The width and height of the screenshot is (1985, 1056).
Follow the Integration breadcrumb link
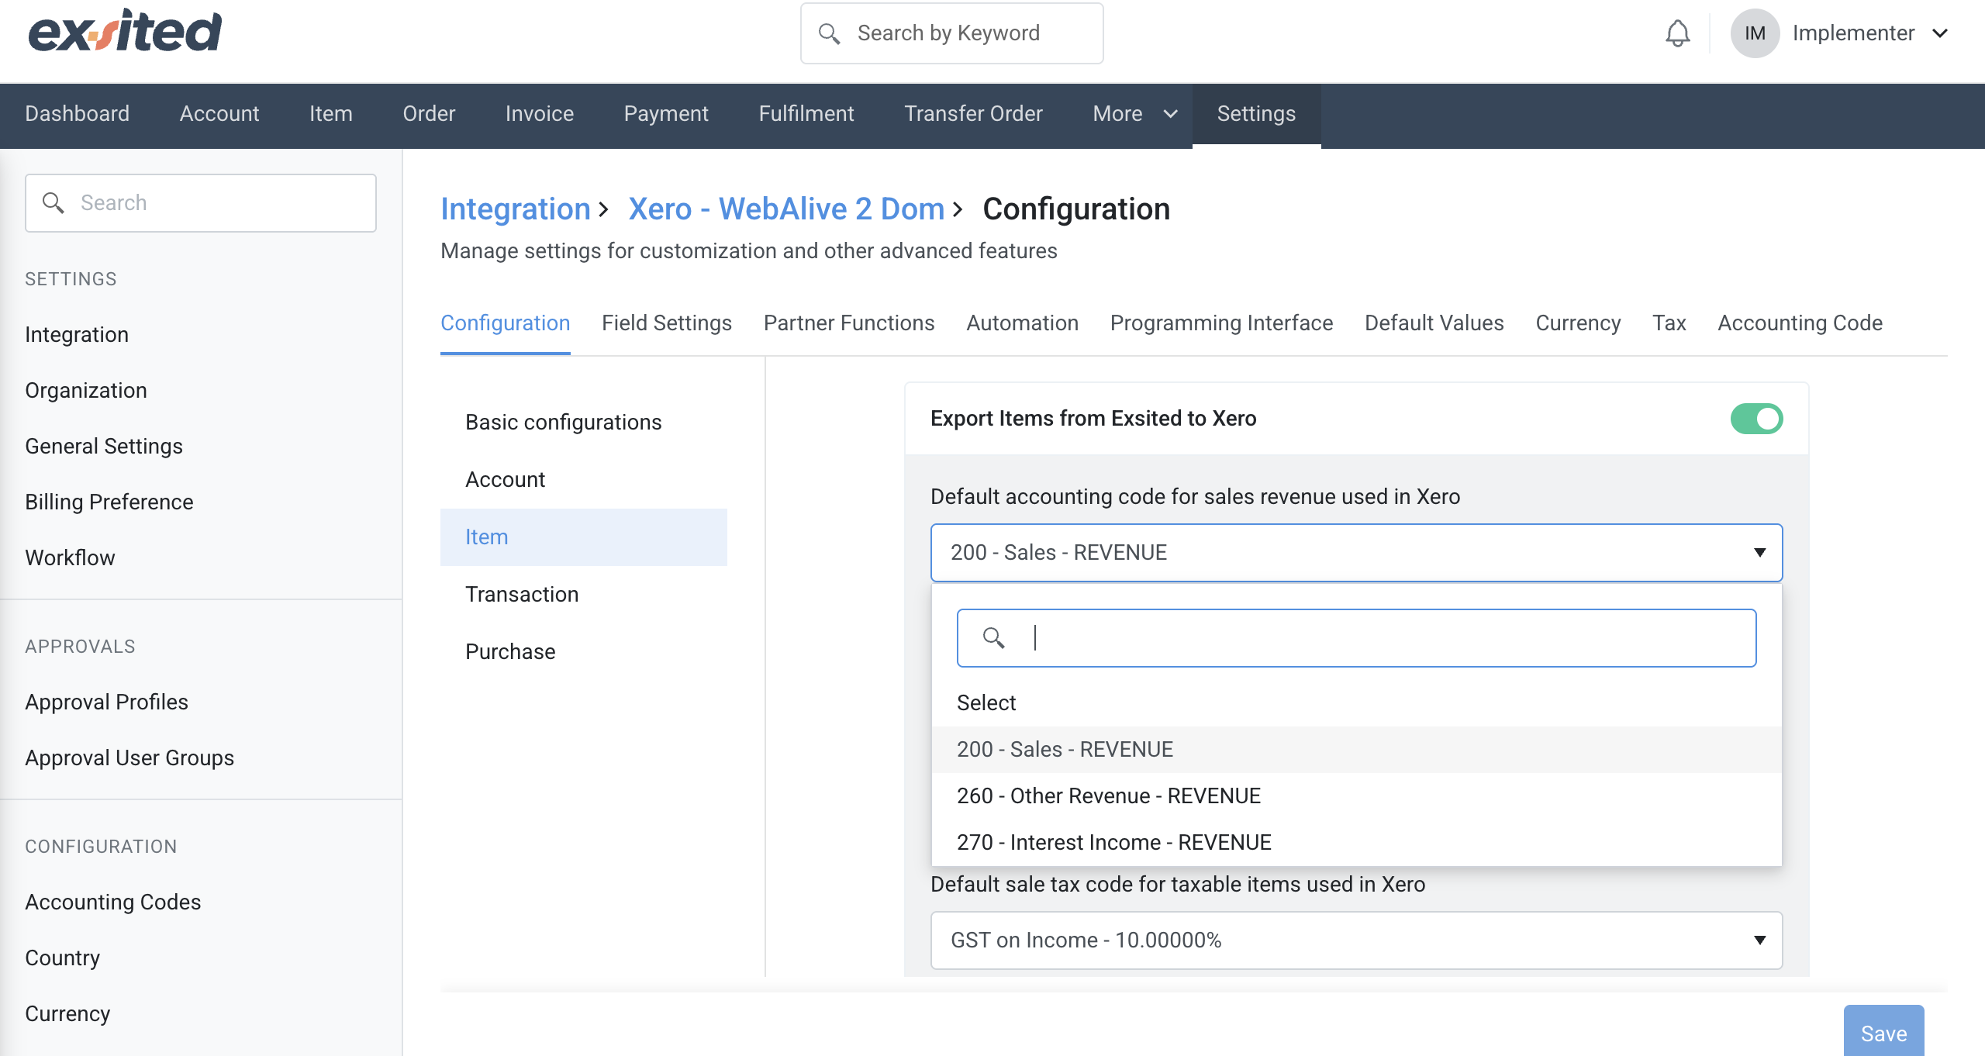(516, 209)
